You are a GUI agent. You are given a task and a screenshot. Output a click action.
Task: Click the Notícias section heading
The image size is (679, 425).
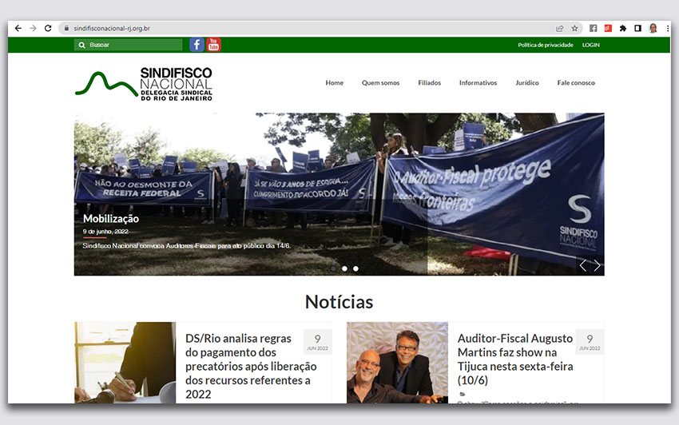(339, 302)
